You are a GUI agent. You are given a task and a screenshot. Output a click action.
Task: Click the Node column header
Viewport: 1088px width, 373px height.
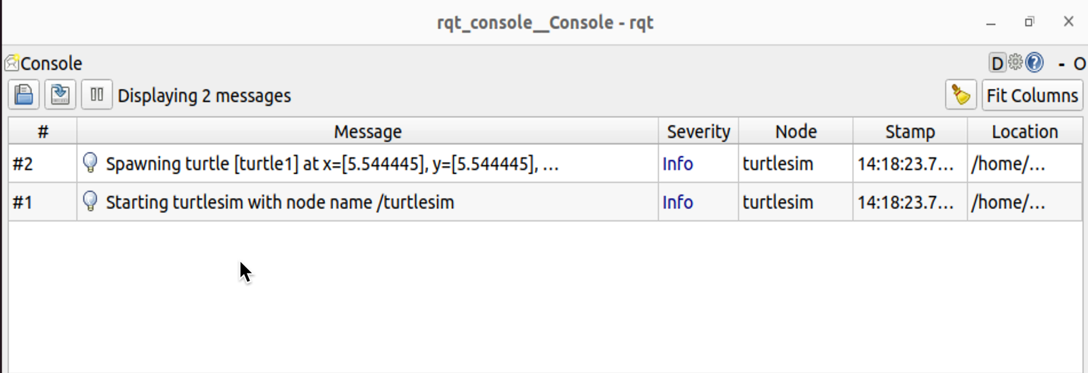point(796,132)
